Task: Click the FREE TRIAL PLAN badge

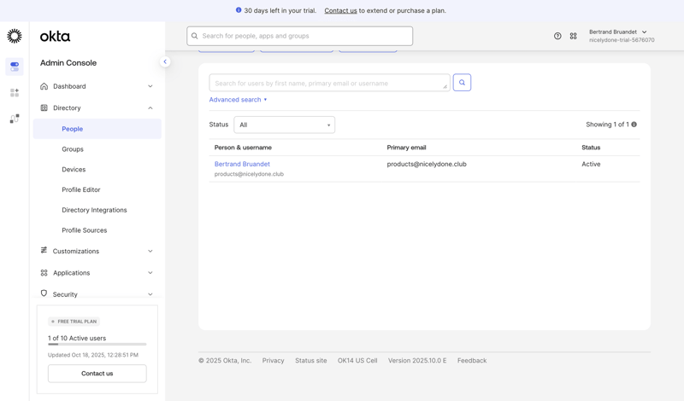Action: pos(74,322)
